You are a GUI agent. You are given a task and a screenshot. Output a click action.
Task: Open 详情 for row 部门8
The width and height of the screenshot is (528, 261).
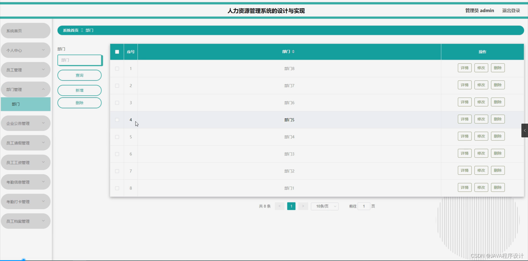point(465,68)
